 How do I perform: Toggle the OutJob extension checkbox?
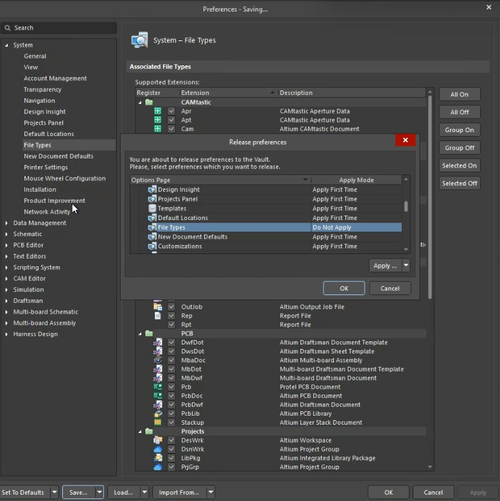click(x=171, y=307)
